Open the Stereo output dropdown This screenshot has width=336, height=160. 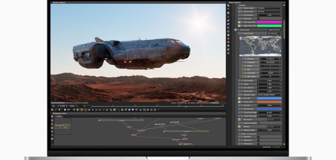[x=268, y=8]
